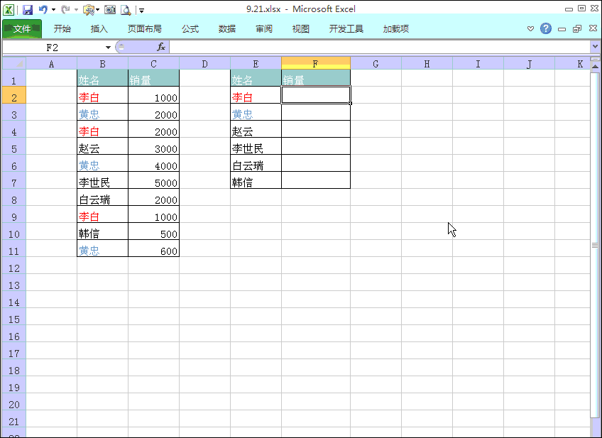Select empty cell F3 next to 黄忠

[316, 112]
